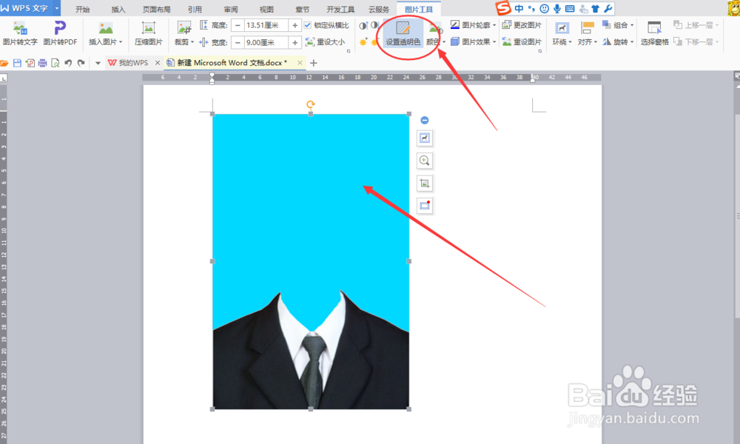
Task: Click the rotate handle above the image
Action: [311, 104]
